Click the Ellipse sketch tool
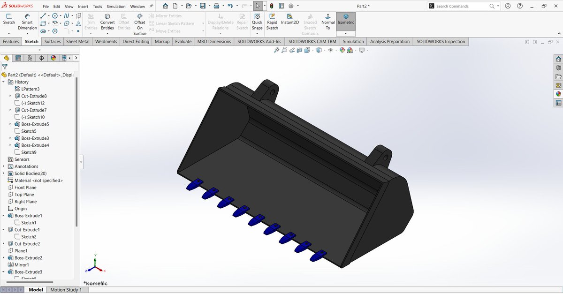Screen dimensions: 563x294 [x=67, y=23]
